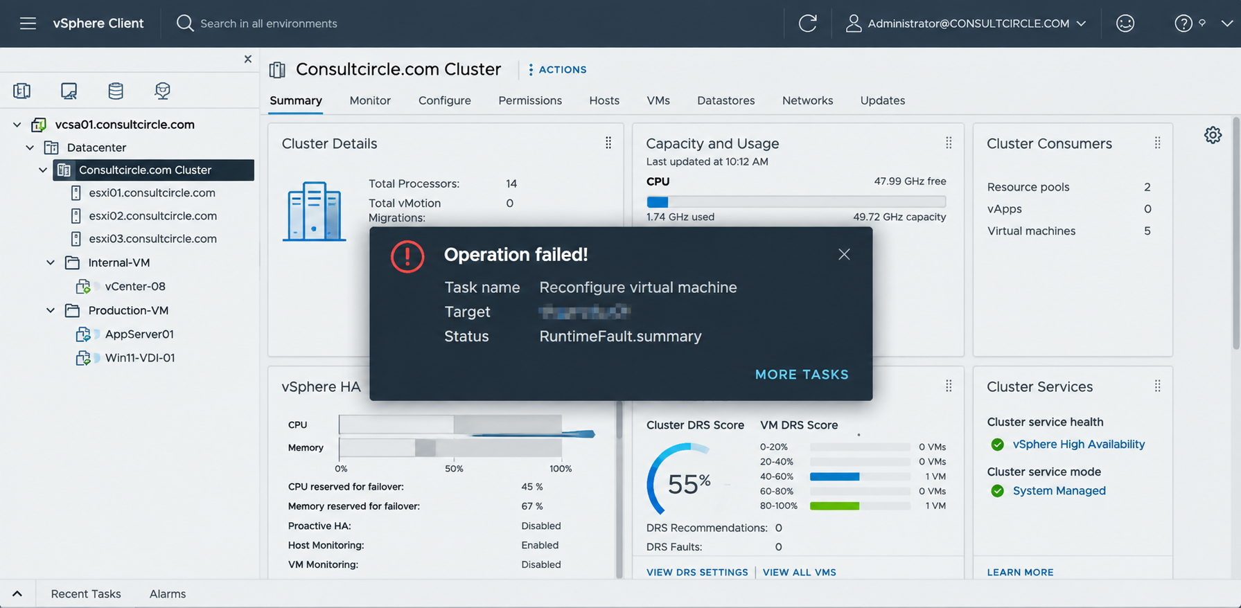Collapse the Consultcircle.com Cluster tree node

(x=43, y=170)
